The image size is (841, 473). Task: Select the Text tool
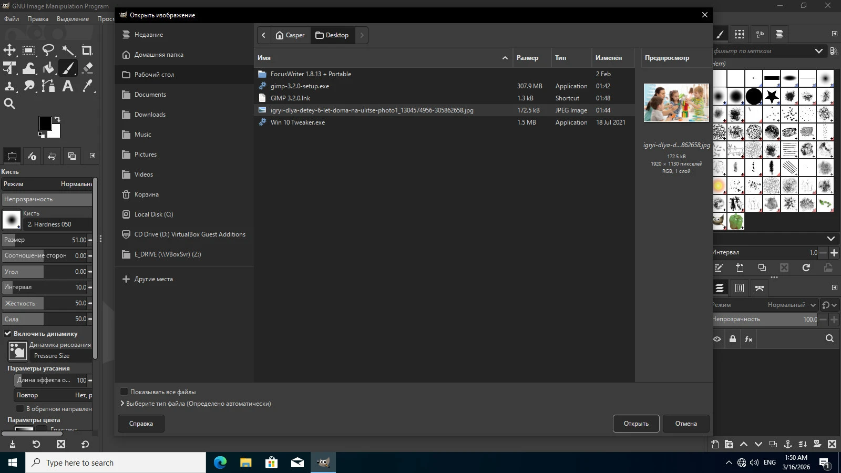click(x=68, y=86)
